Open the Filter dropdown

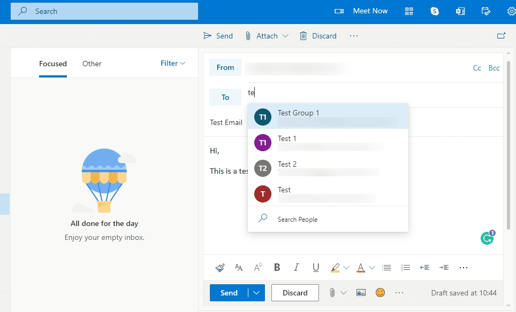click(x=173, y=63)
